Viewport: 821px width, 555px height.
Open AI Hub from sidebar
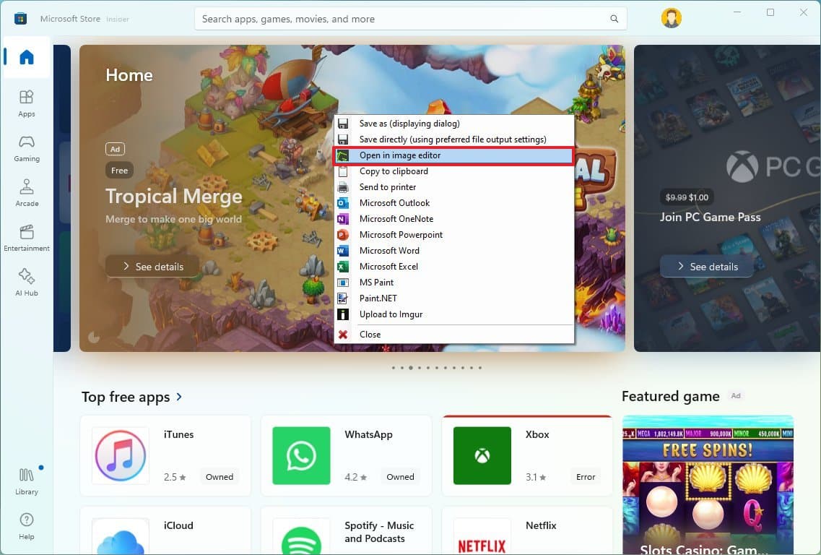pyautogui.click(x=27, y=282)
